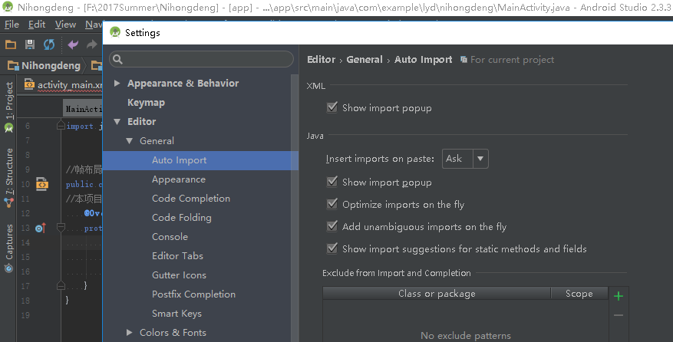Image resolution: width=673 pixels, height=342 pixels.
Task: Open the File menu
Action: pyautogui.click(x=12, y=25)
